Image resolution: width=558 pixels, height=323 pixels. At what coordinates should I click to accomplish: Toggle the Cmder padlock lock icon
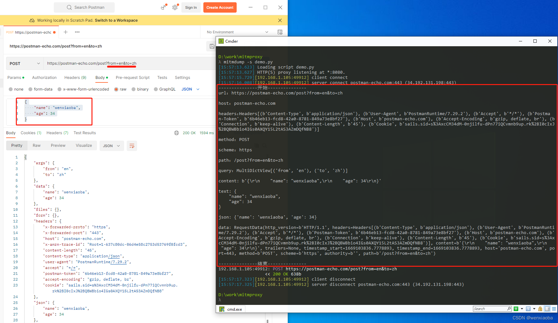tap(540, 309)
